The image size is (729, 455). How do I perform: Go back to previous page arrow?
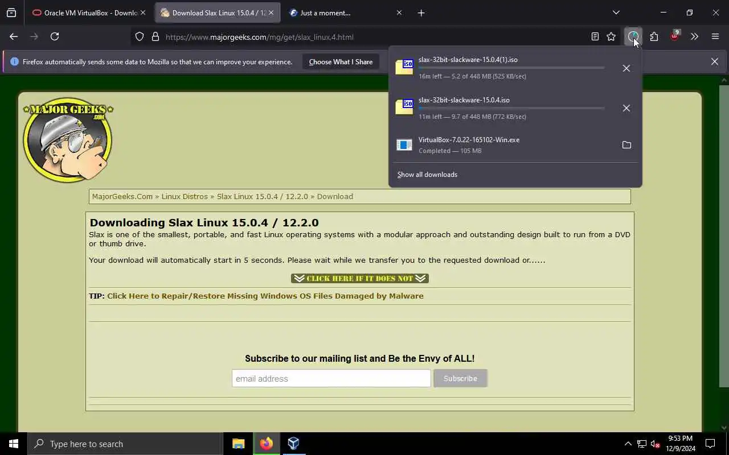[14, 36]
